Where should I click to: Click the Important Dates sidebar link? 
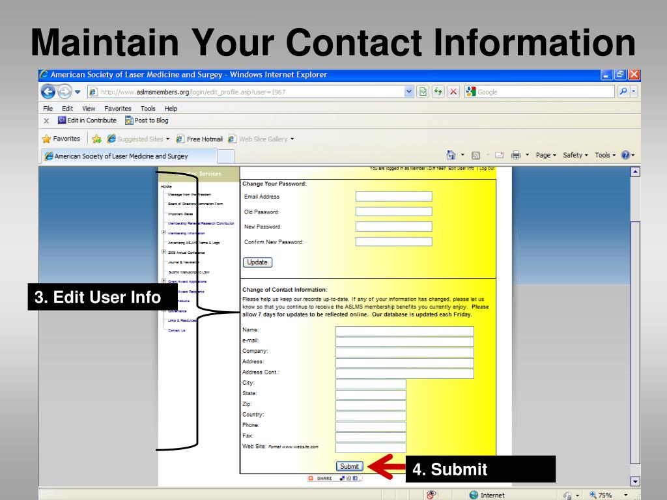[x=180, y=214]
